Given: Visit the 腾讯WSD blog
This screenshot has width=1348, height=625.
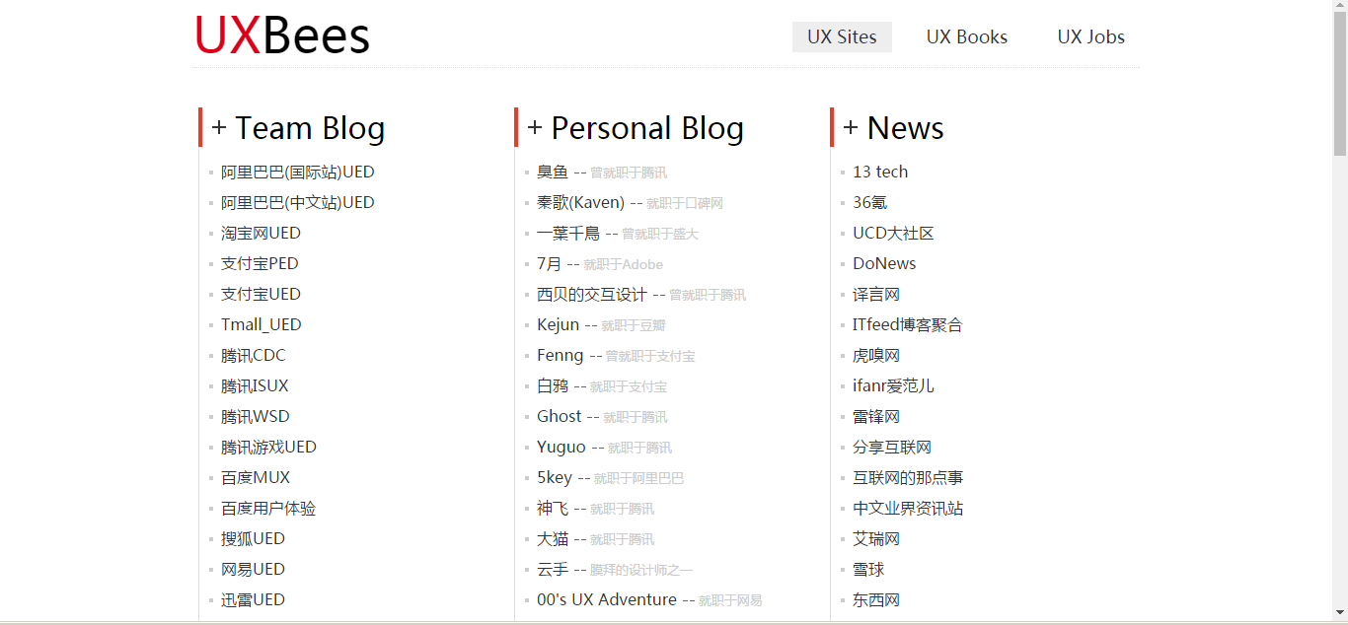Looking at the screenshot, I should 256,416.
